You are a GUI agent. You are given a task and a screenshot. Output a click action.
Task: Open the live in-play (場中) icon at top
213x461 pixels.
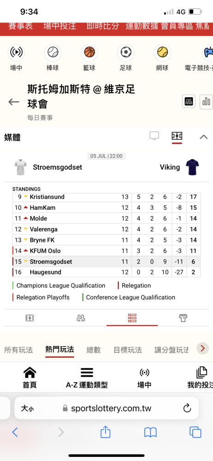16,53
